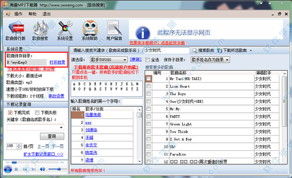Click the 退出 menu item
The width and height of the screenshot is (292, 178).
click(x=47, y=14)
